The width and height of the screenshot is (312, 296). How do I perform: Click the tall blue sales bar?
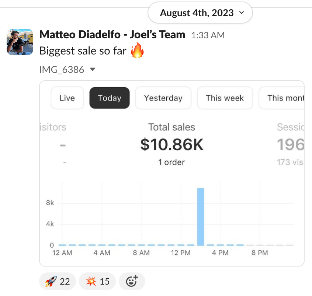pyautogui.click(x=201, y=216)
